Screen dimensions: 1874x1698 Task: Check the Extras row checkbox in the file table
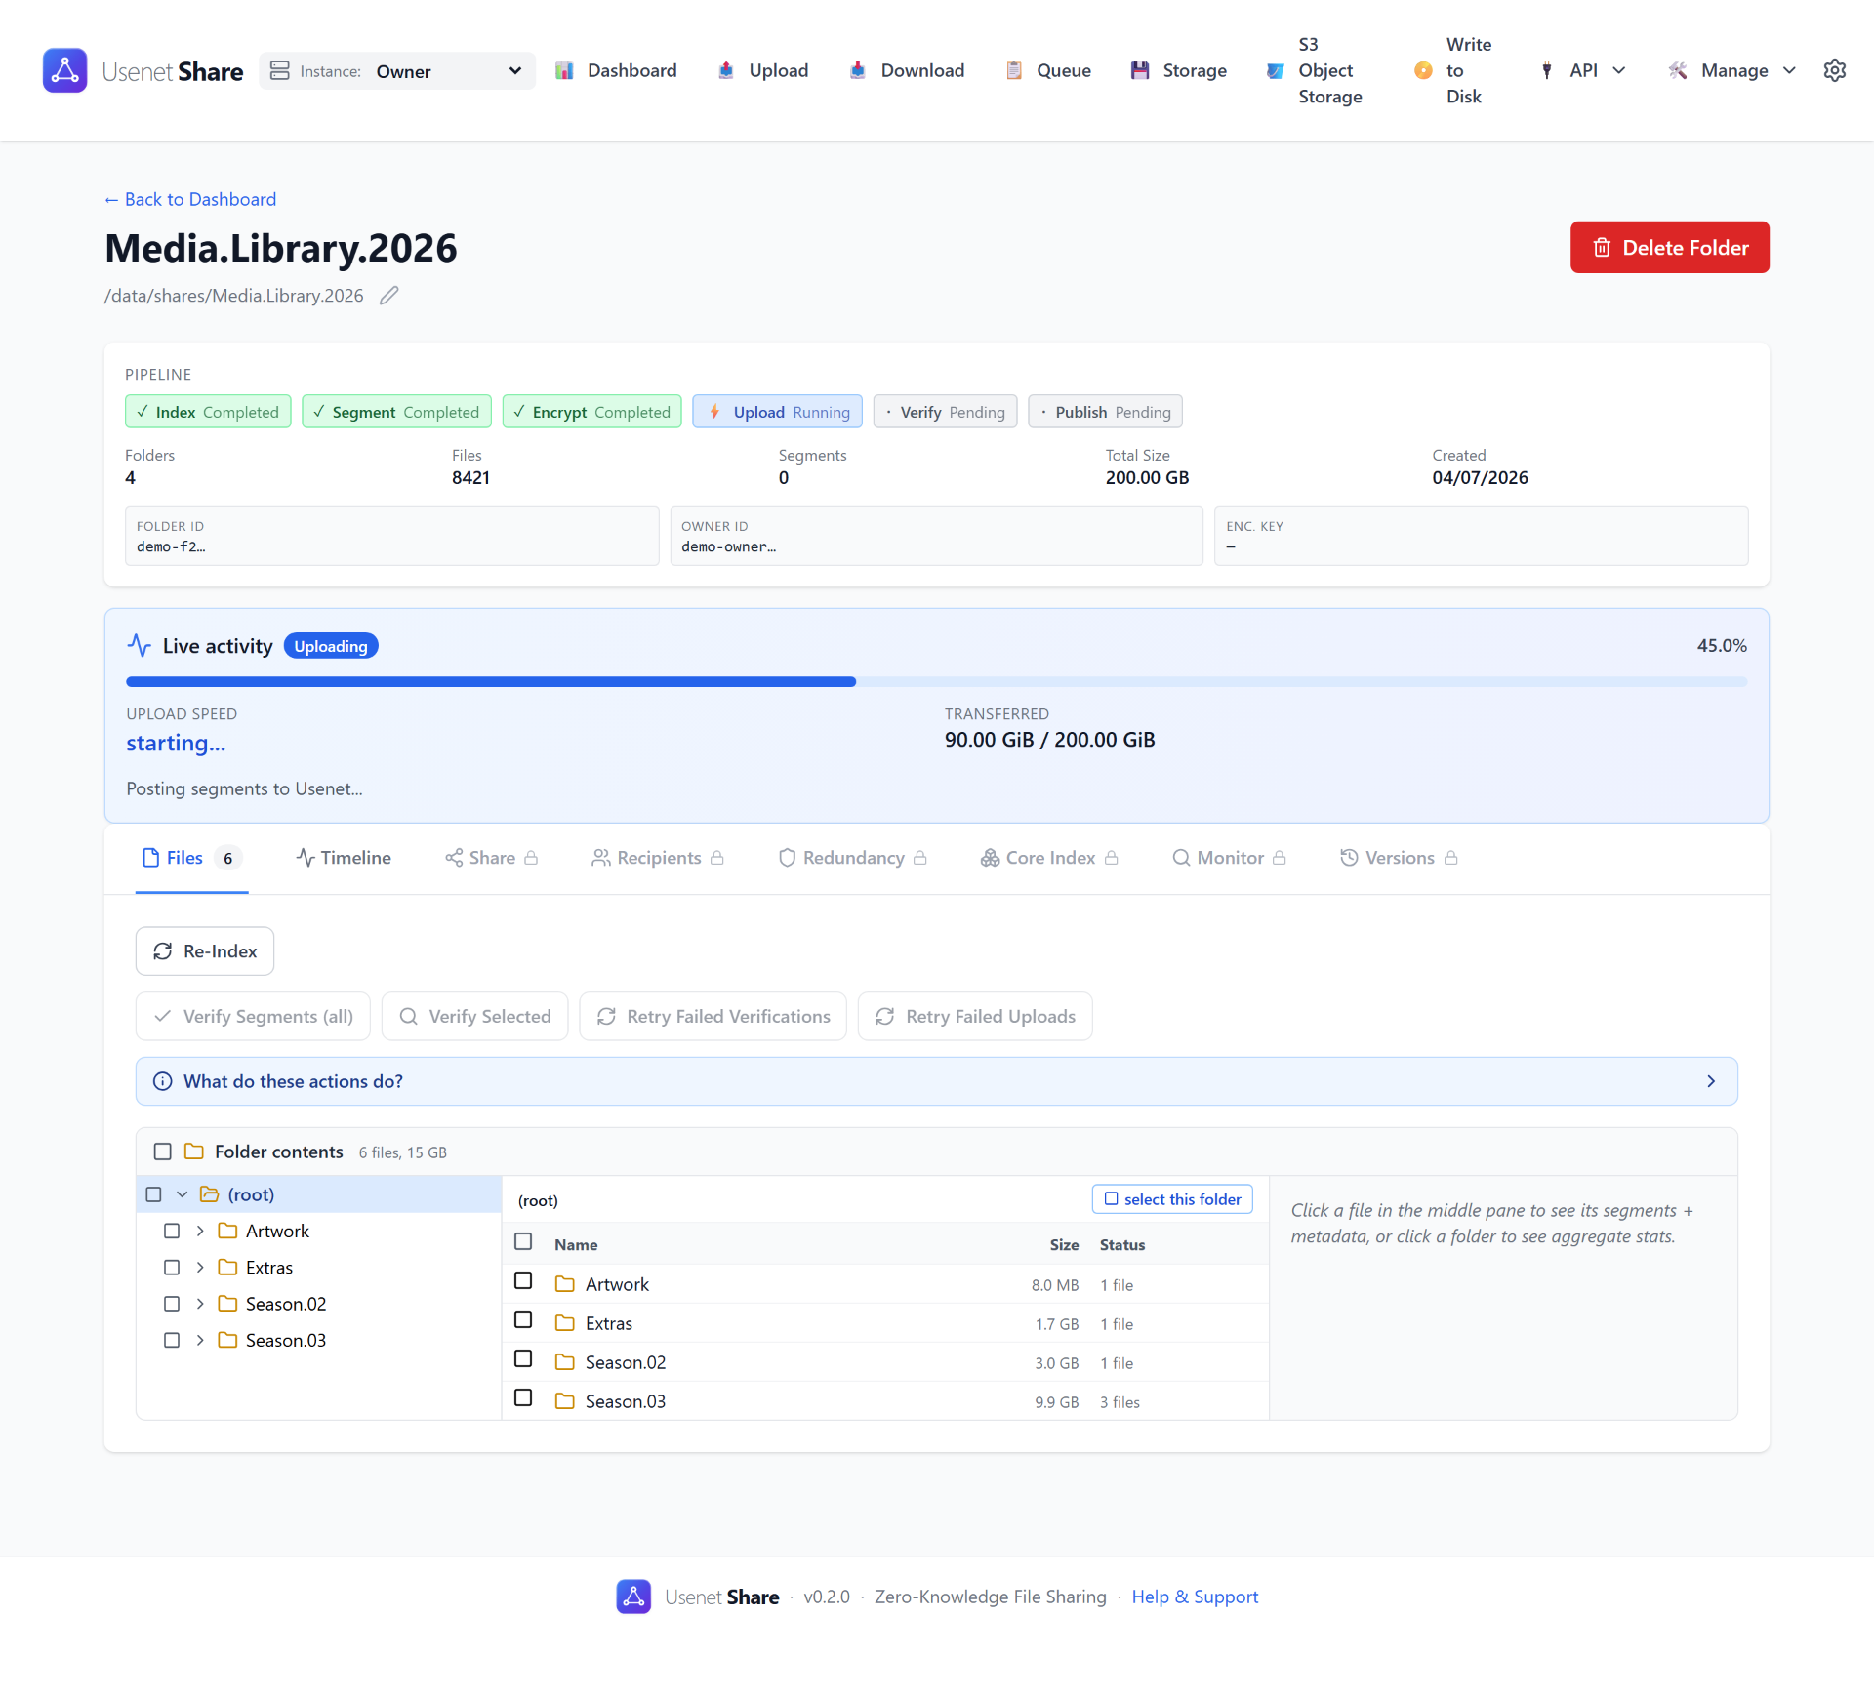click(x=523, y=1320)
